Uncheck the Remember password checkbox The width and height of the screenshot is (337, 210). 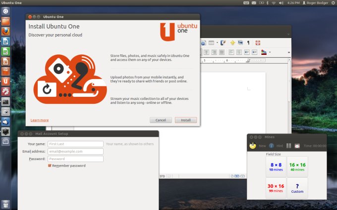click(50, 166)
